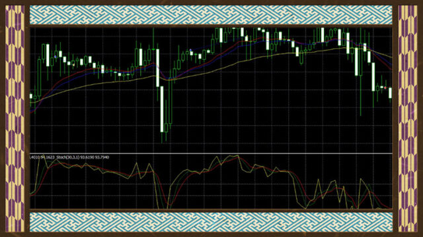Click the large white candle near right decline
Viewport: 423px width, 237px height.
[x=356, y=62]
